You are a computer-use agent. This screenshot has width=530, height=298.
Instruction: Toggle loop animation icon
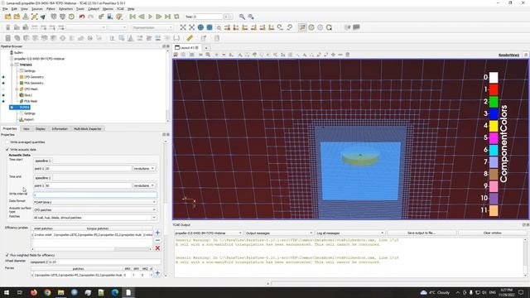point(176,17)
